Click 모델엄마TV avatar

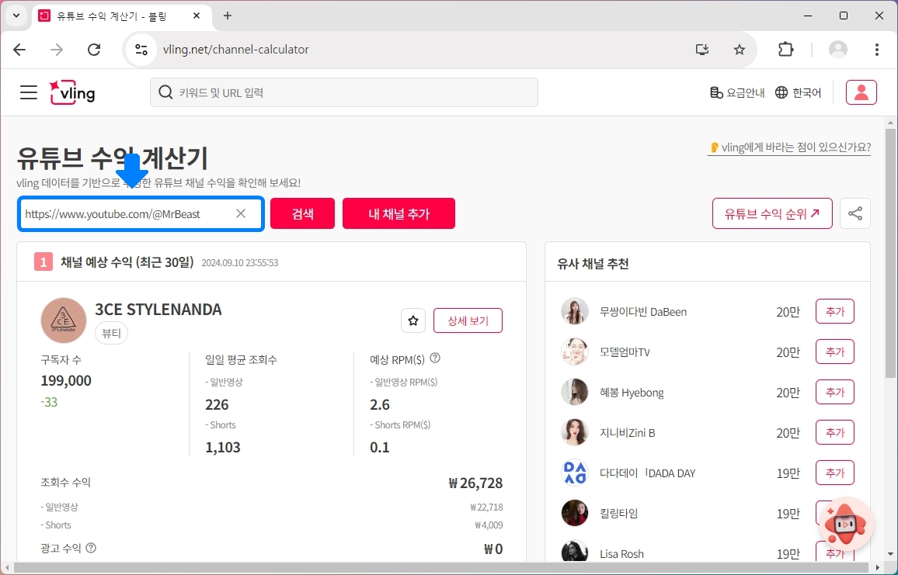(x=574, y=352)
